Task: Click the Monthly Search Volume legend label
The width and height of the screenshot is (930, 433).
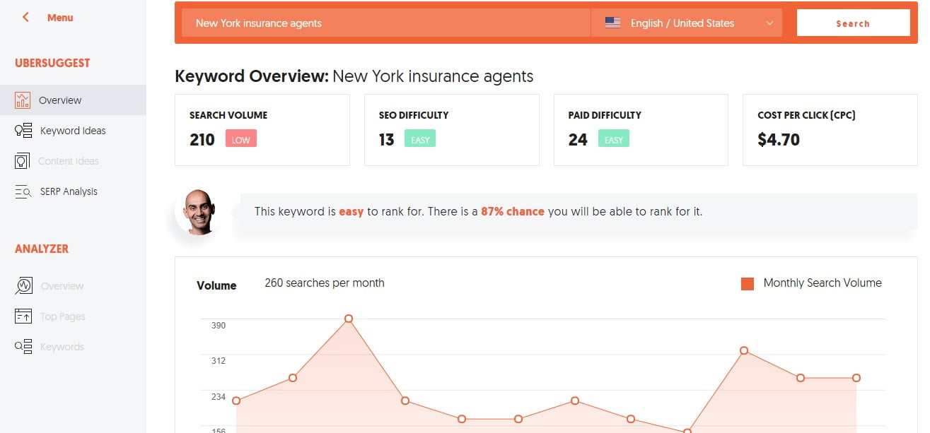Action: (x=823, y=283)
